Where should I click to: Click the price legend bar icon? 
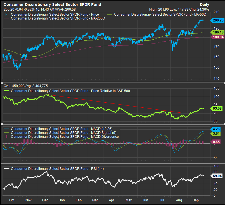pyautogui.click(x=6, y=15)
